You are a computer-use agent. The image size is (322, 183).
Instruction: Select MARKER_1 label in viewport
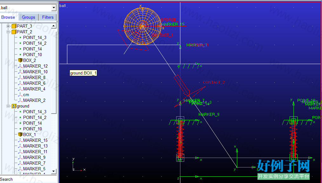coord(197,45)
